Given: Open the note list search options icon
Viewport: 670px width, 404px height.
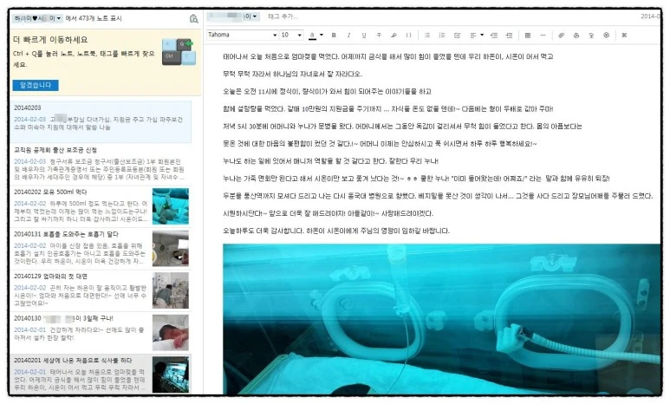Looking at the screenshot, I should point(193,18).
